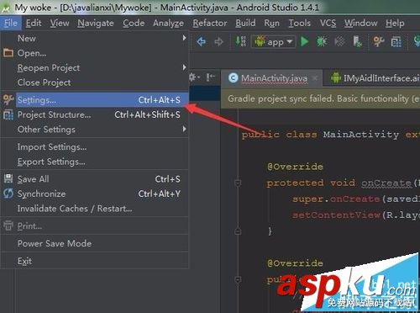Open the Build menu
Image resolution: width=420 pixels, height=313 pixels.
[x=245, y=23]
